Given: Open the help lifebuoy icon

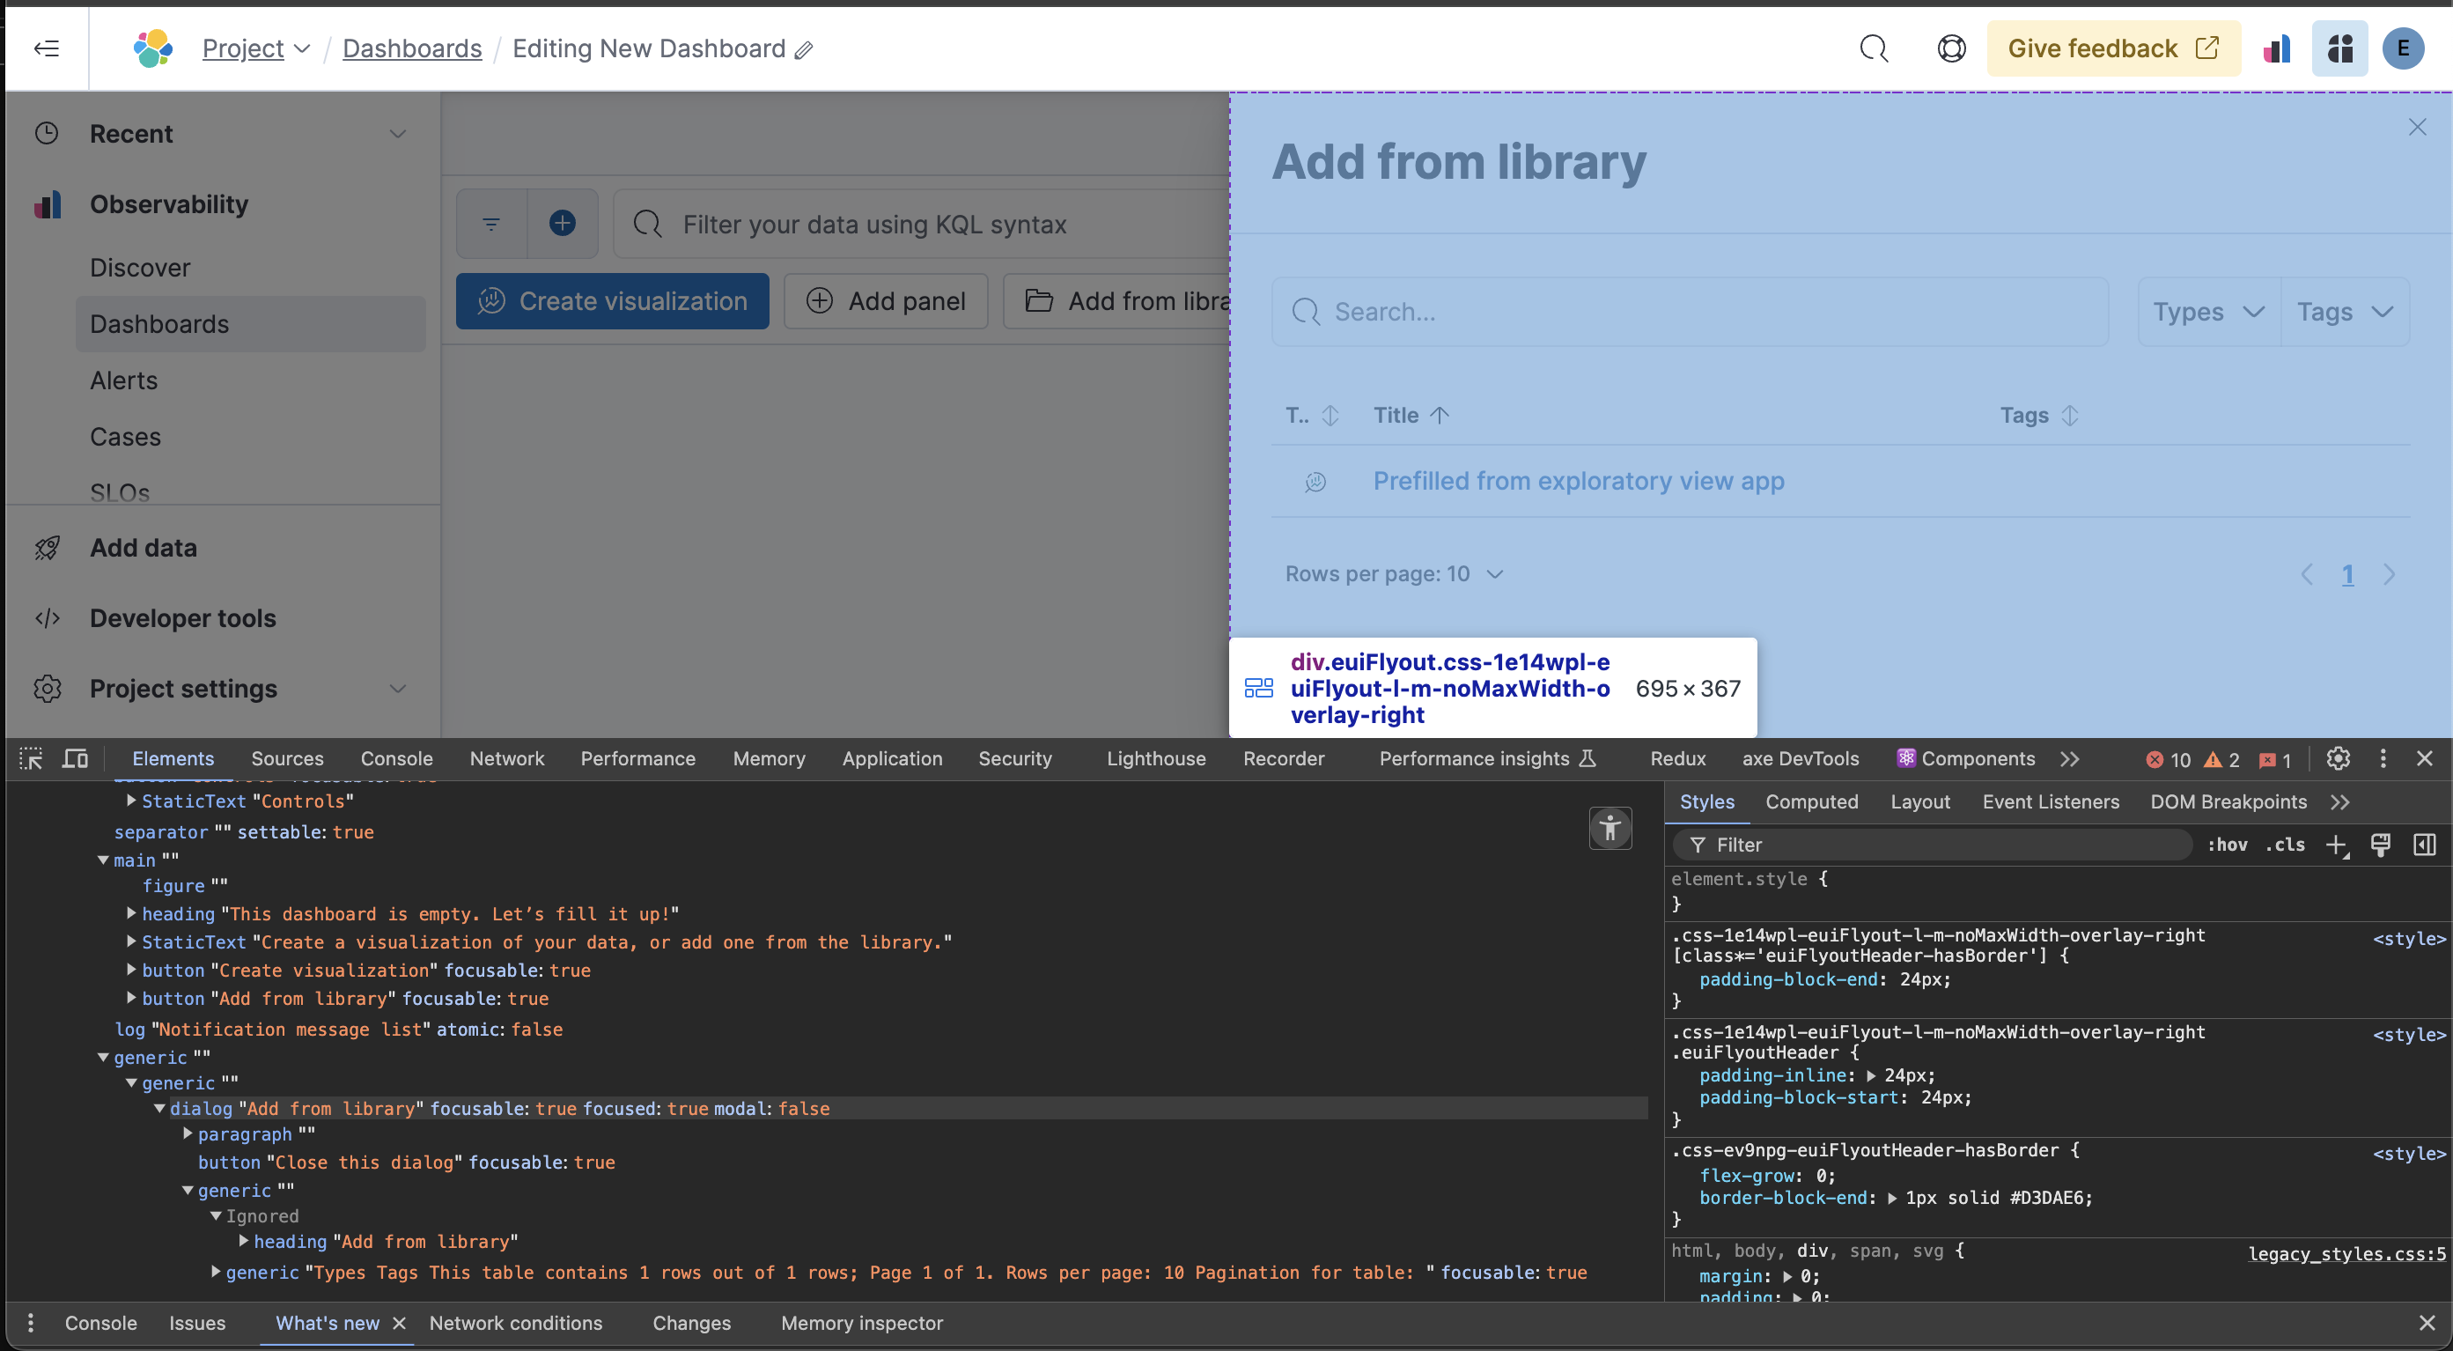Looking at the screenshot, I should (1951, 48).
